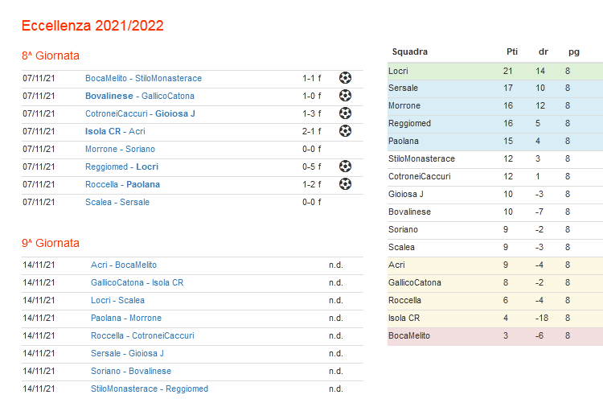Select CotroneiCaccuri in the standings table
603x407 pixels.
420,176
